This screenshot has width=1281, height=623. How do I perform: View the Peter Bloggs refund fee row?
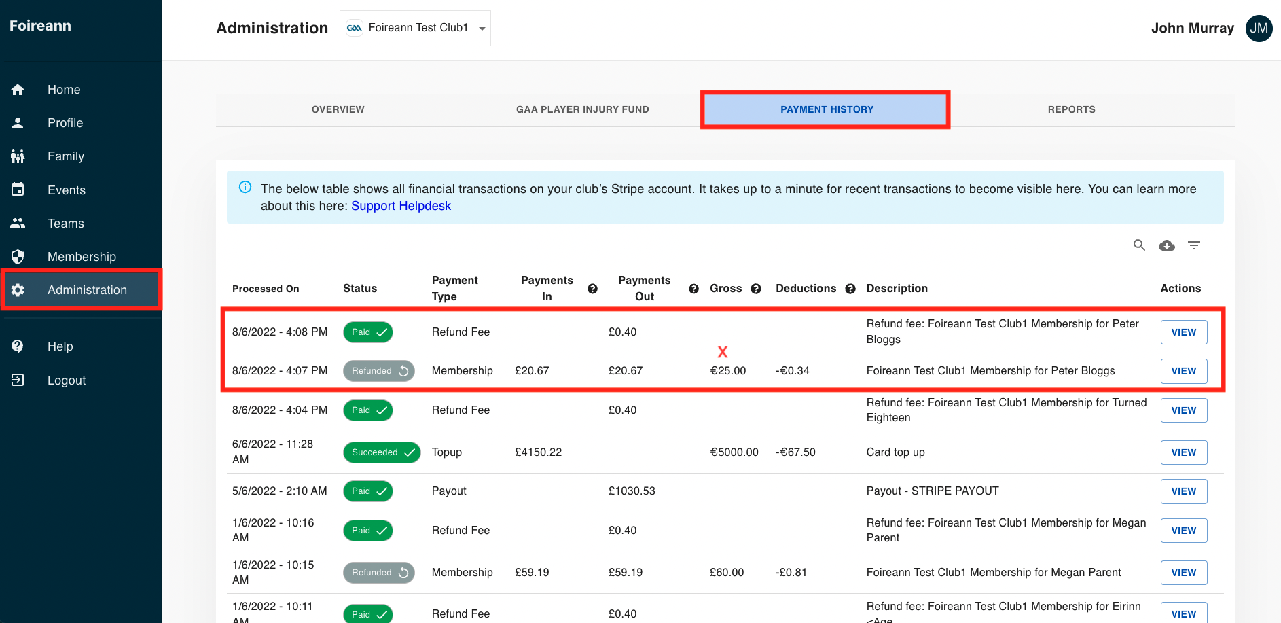1184,332
